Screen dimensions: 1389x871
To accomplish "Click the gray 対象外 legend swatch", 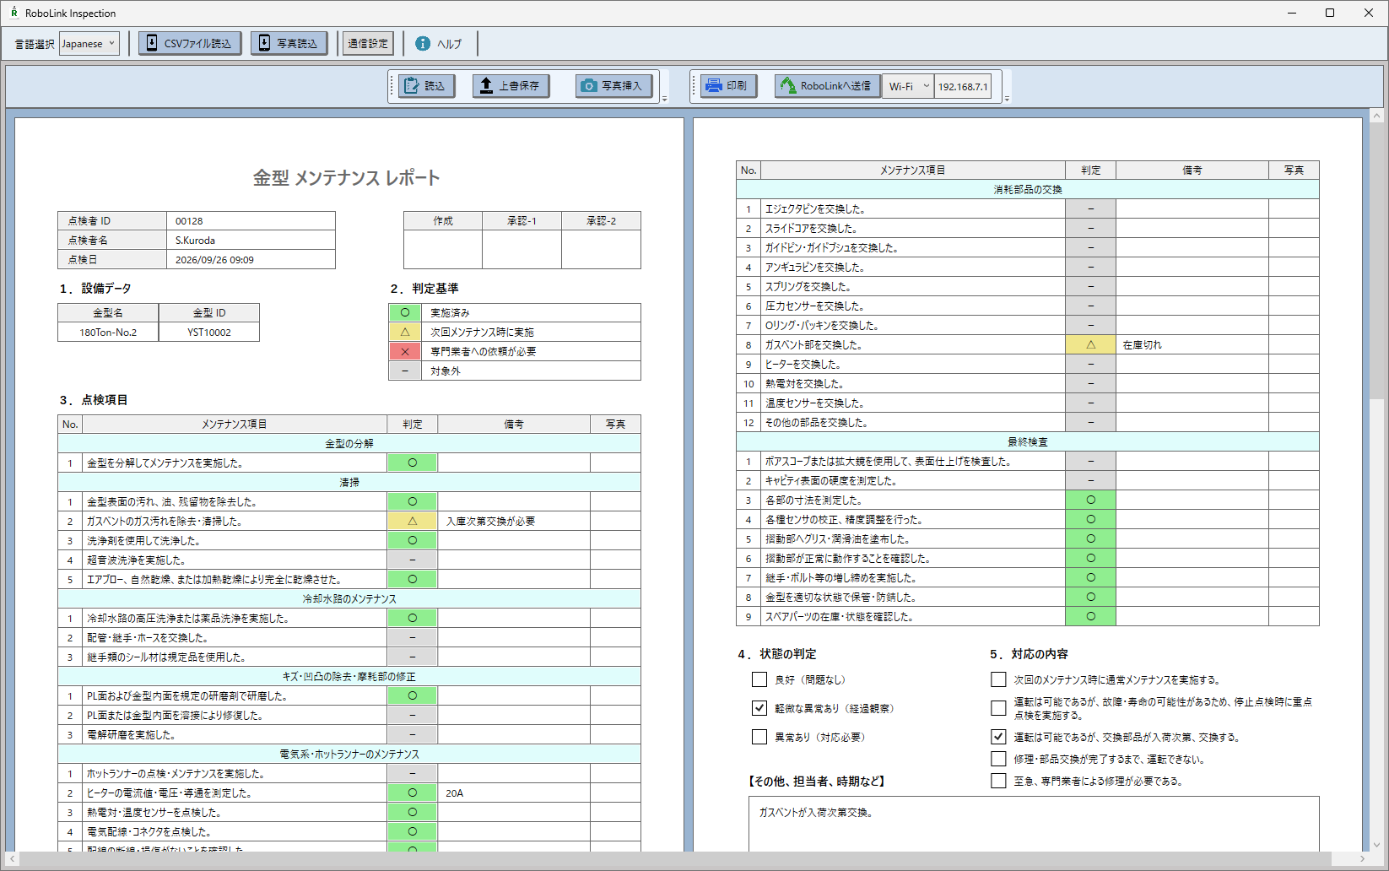I will click(405, 371).
